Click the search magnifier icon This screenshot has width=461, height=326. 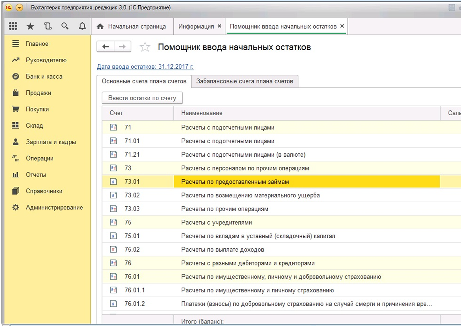pyautogui.click(x=65, y=26)
